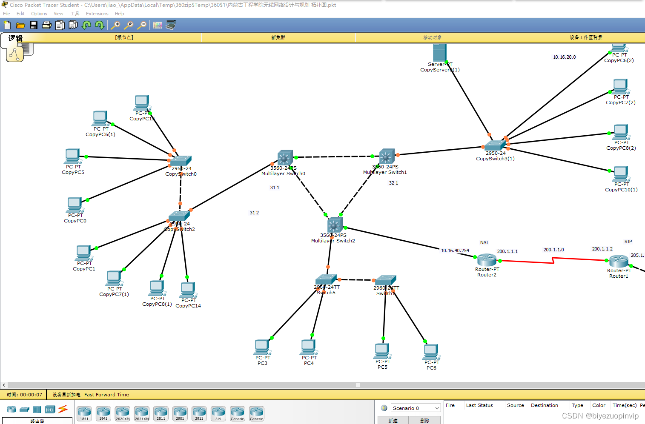Select the CopySwitch3(1) switch

pyautogui.click(x=495, y=145)
